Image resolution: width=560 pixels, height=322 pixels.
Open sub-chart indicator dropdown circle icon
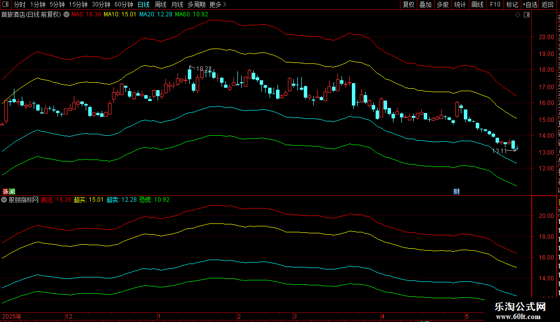tap(4, 200)
